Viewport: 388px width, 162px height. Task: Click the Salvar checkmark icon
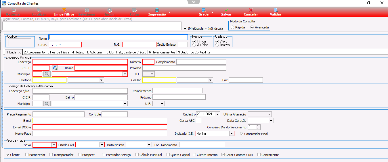pyautogui.click(x=226, y=10)
